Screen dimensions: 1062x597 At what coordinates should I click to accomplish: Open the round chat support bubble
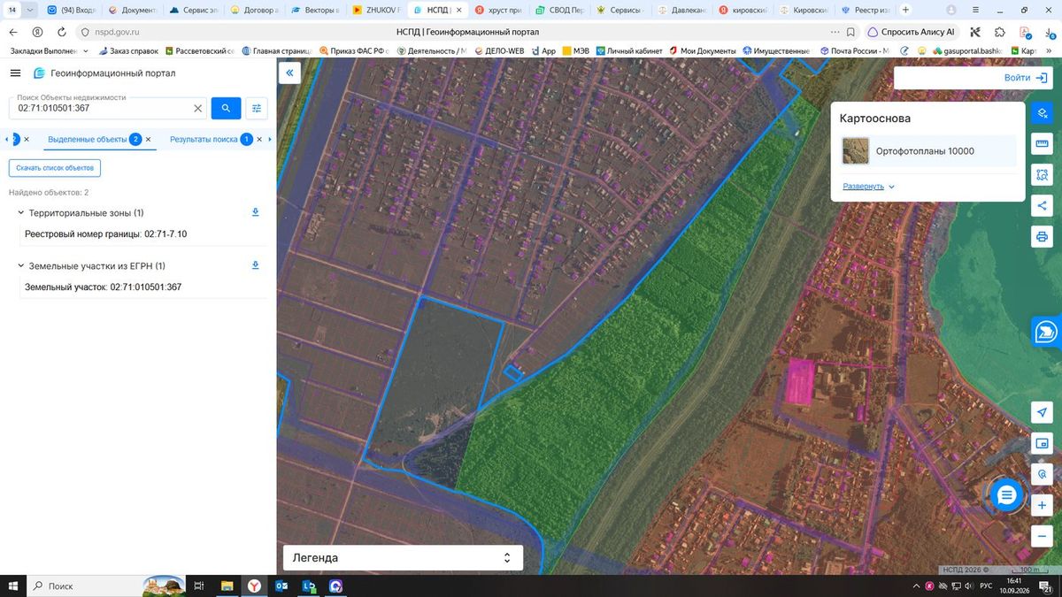(1006, 495)
